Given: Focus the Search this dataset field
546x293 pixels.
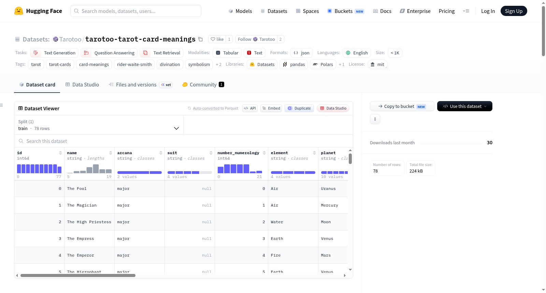Looking at the screenshot, I should 184,141.
